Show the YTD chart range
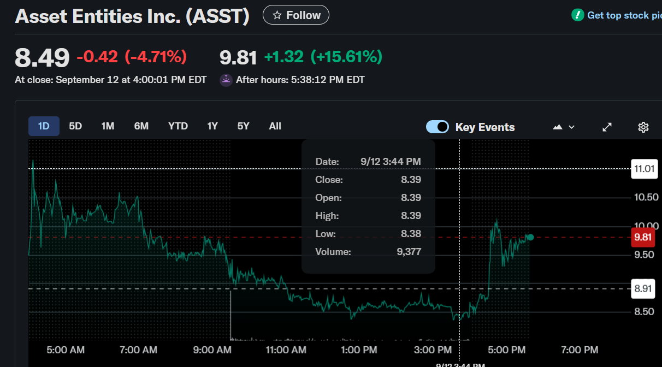Screen dimensions: 662x367 pos(178,126)
